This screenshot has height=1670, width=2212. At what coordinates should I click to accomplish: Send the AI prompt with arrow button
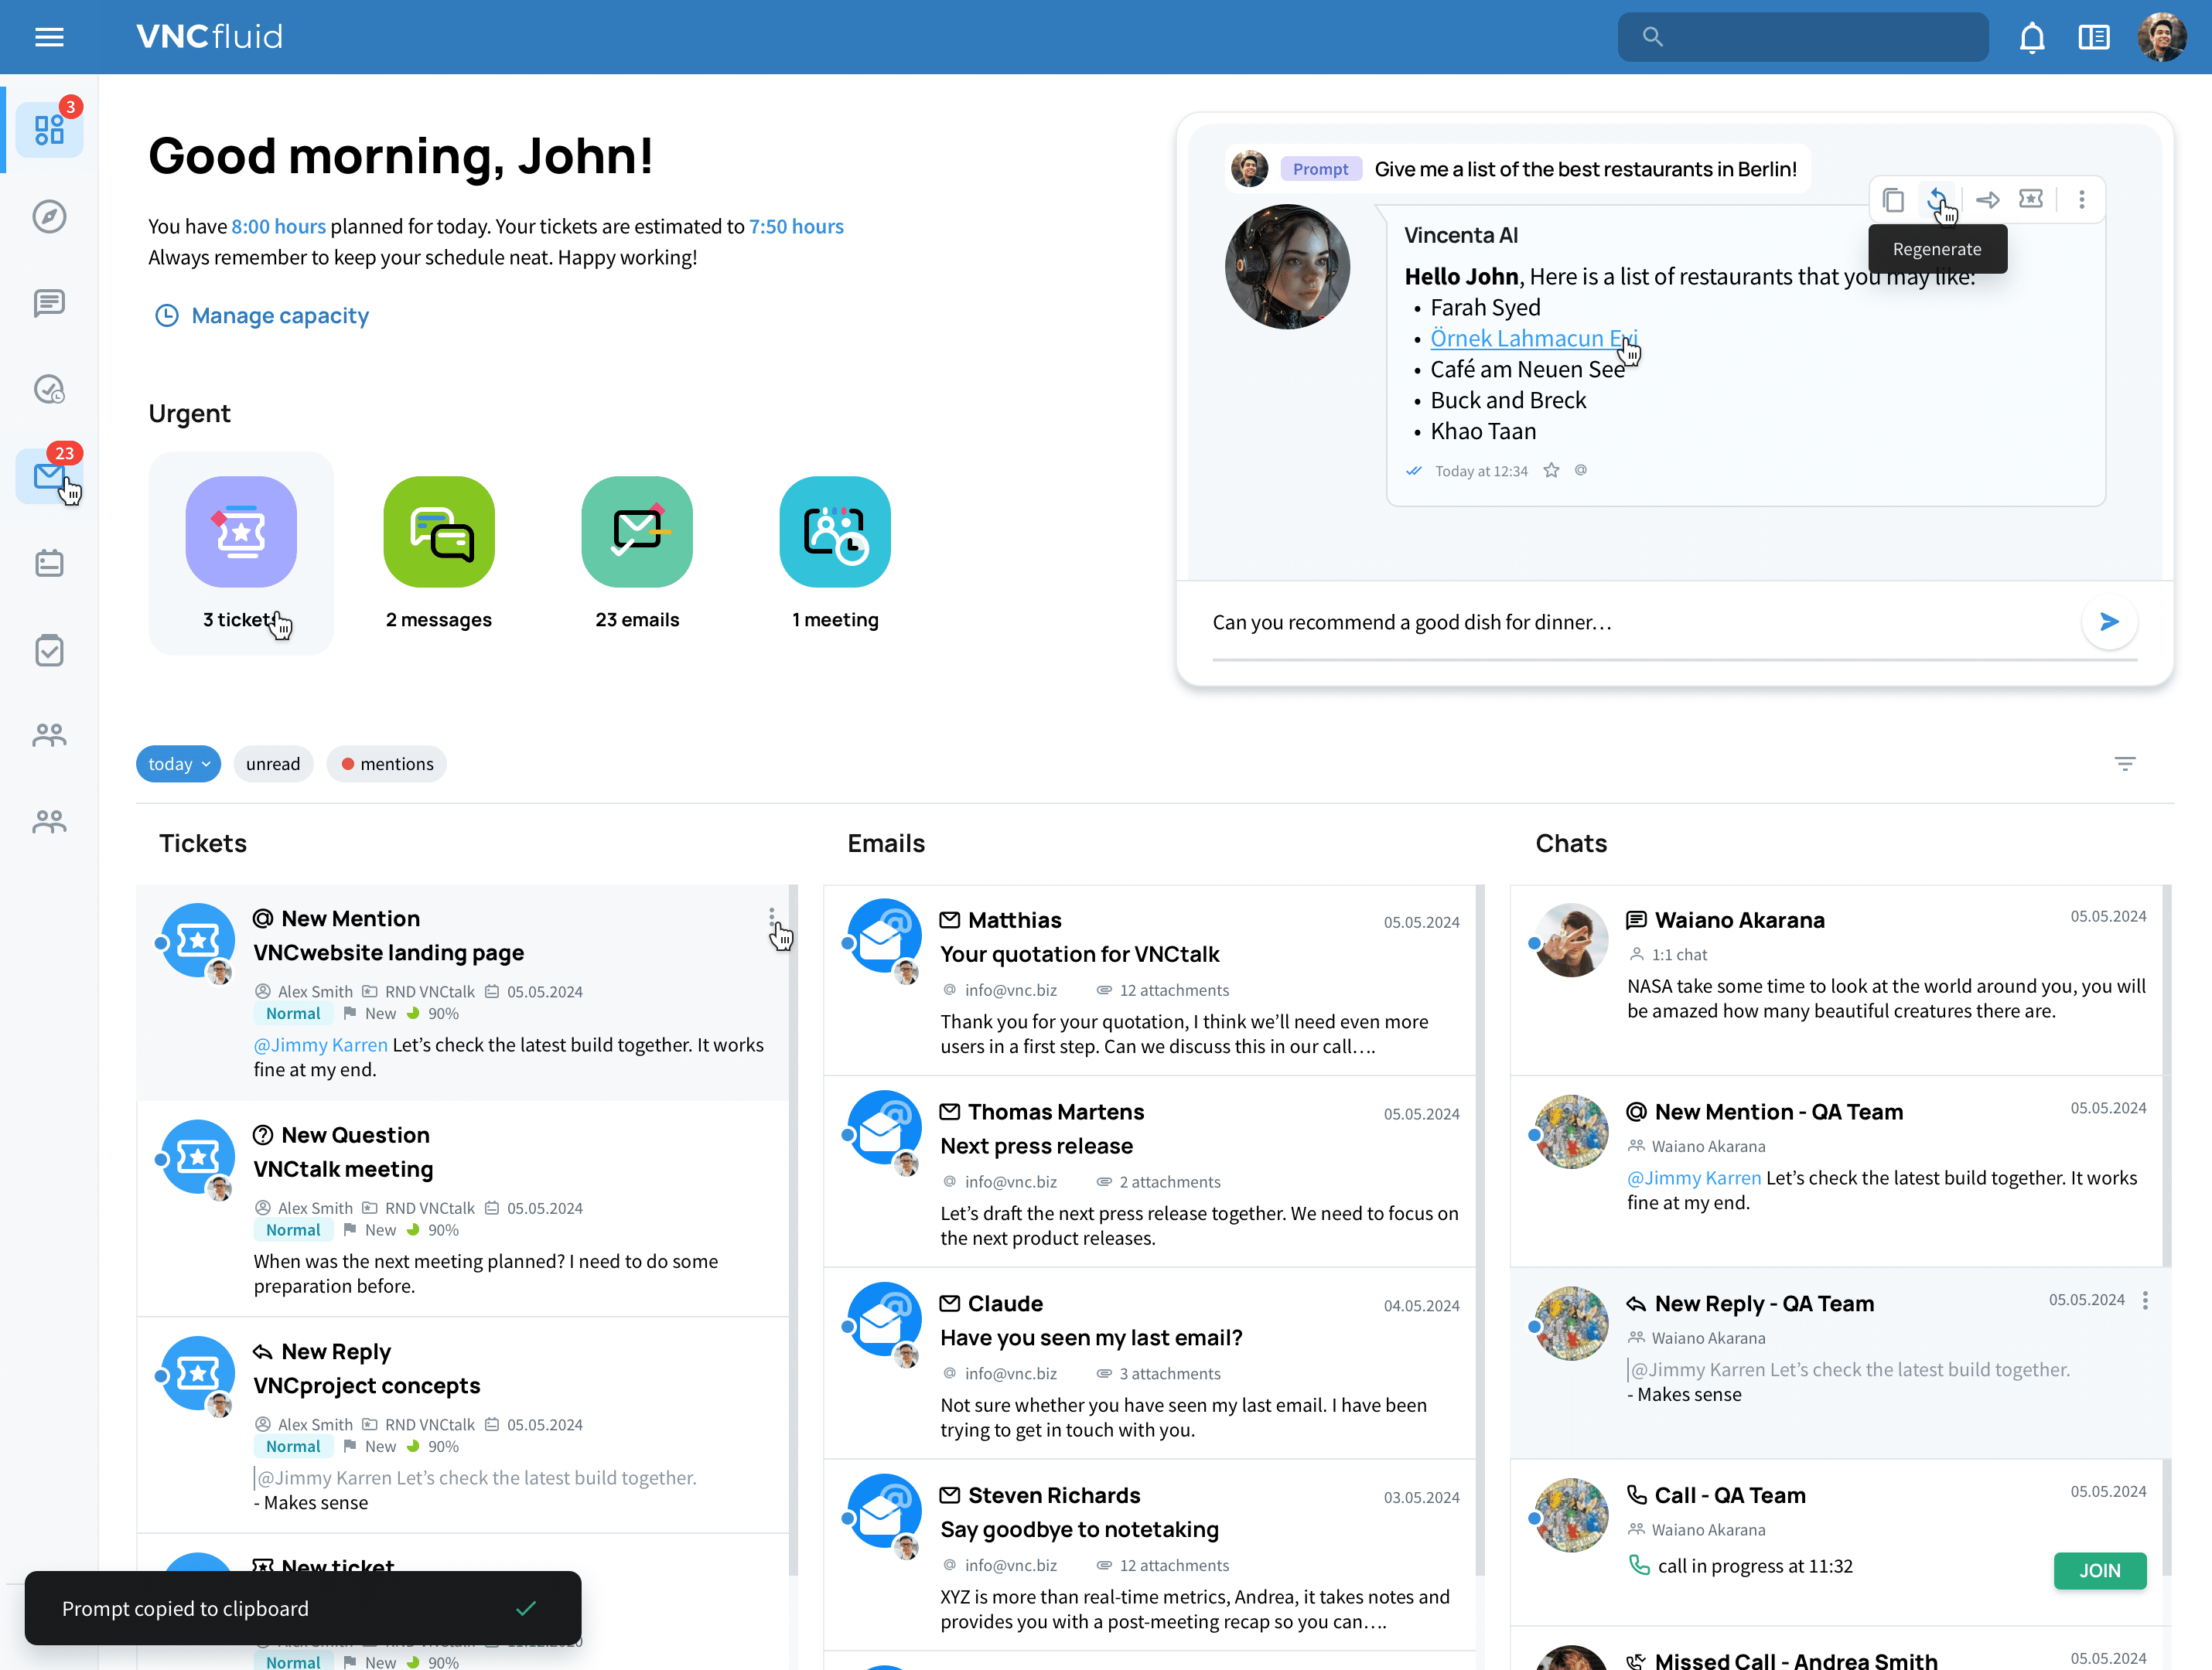coord(2109,622)
